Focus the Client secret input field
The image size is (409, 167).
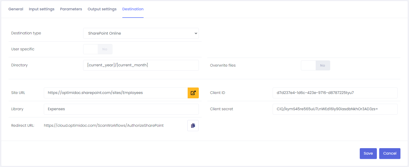coord(335,109)
